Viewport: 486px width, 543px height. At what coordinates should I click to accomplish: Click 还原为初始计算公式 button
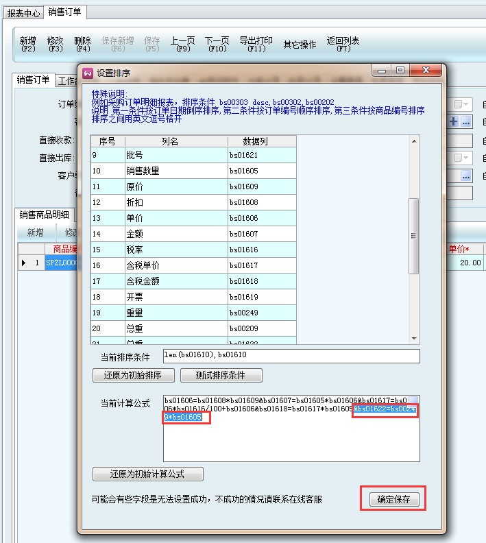point(147,474)
